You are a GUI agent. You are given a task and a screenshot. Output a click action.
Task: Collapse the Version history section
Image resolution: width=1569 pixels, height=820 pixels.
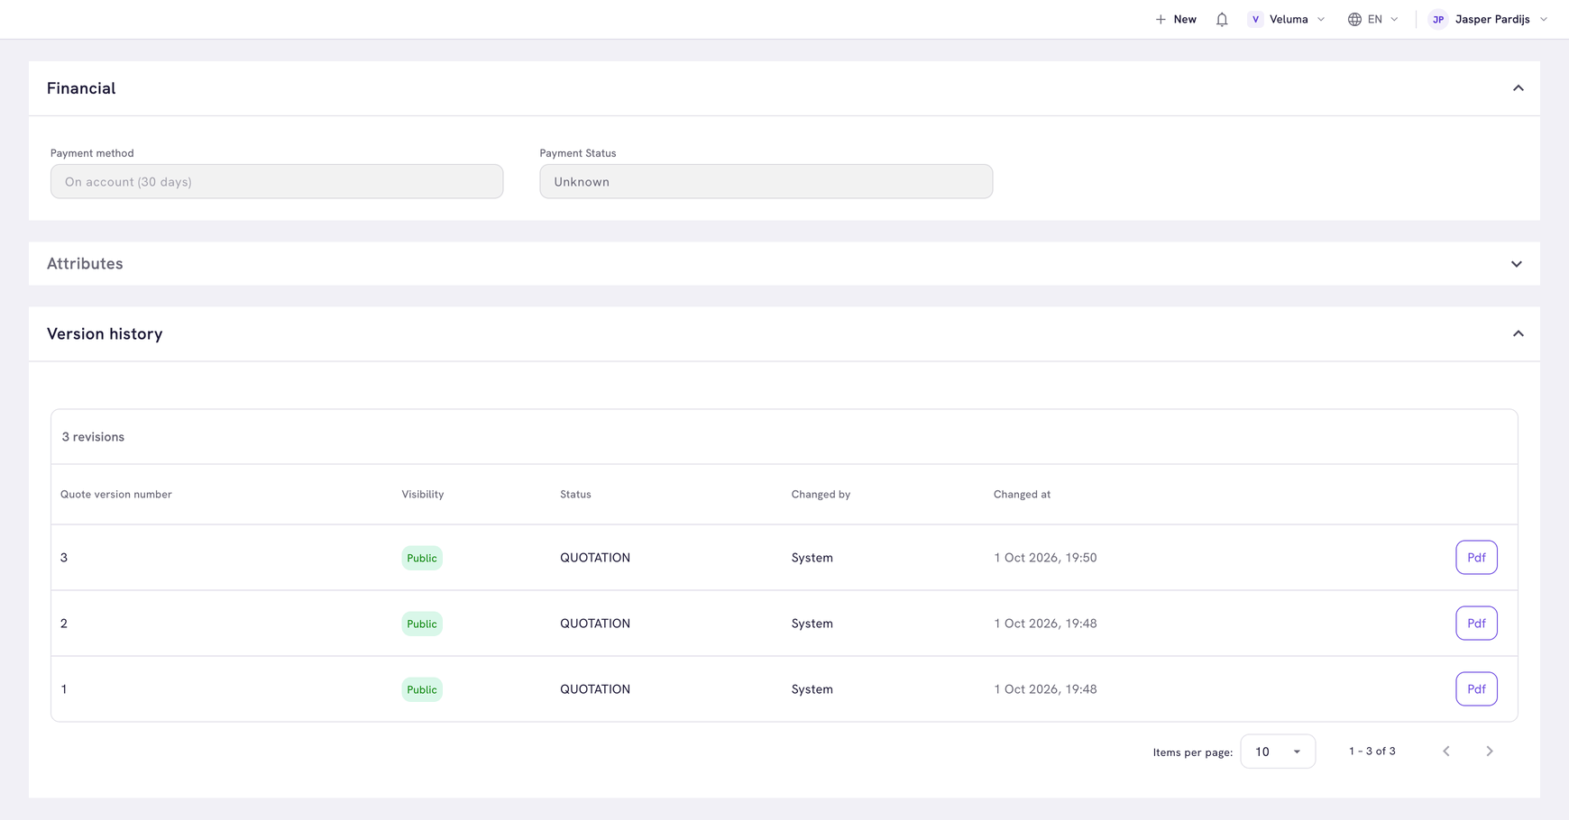[1519, 333]
